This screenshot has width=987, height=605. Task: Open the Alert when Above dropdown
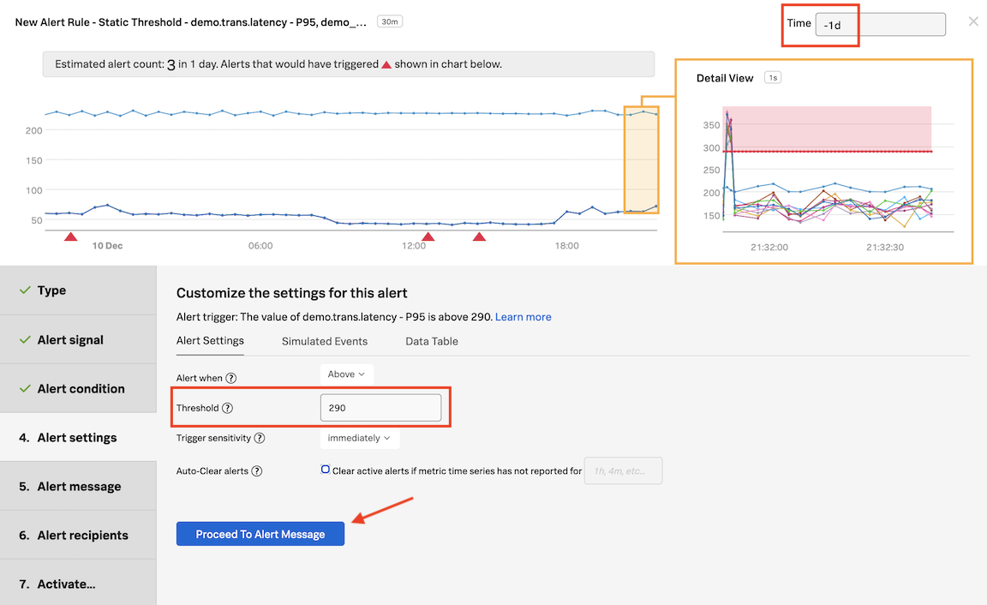click(x=346, y=374)
